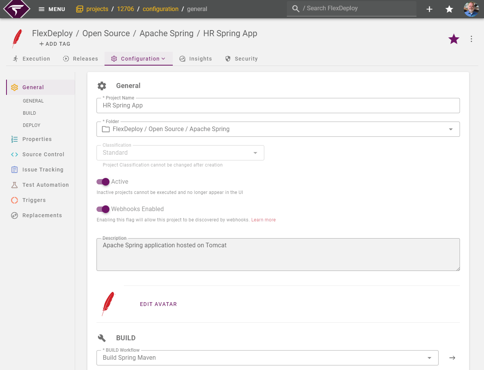Edit the Description text area
The height and width of the screenshot is (370, 484).
pyautogui.click(x=278, y=255)
